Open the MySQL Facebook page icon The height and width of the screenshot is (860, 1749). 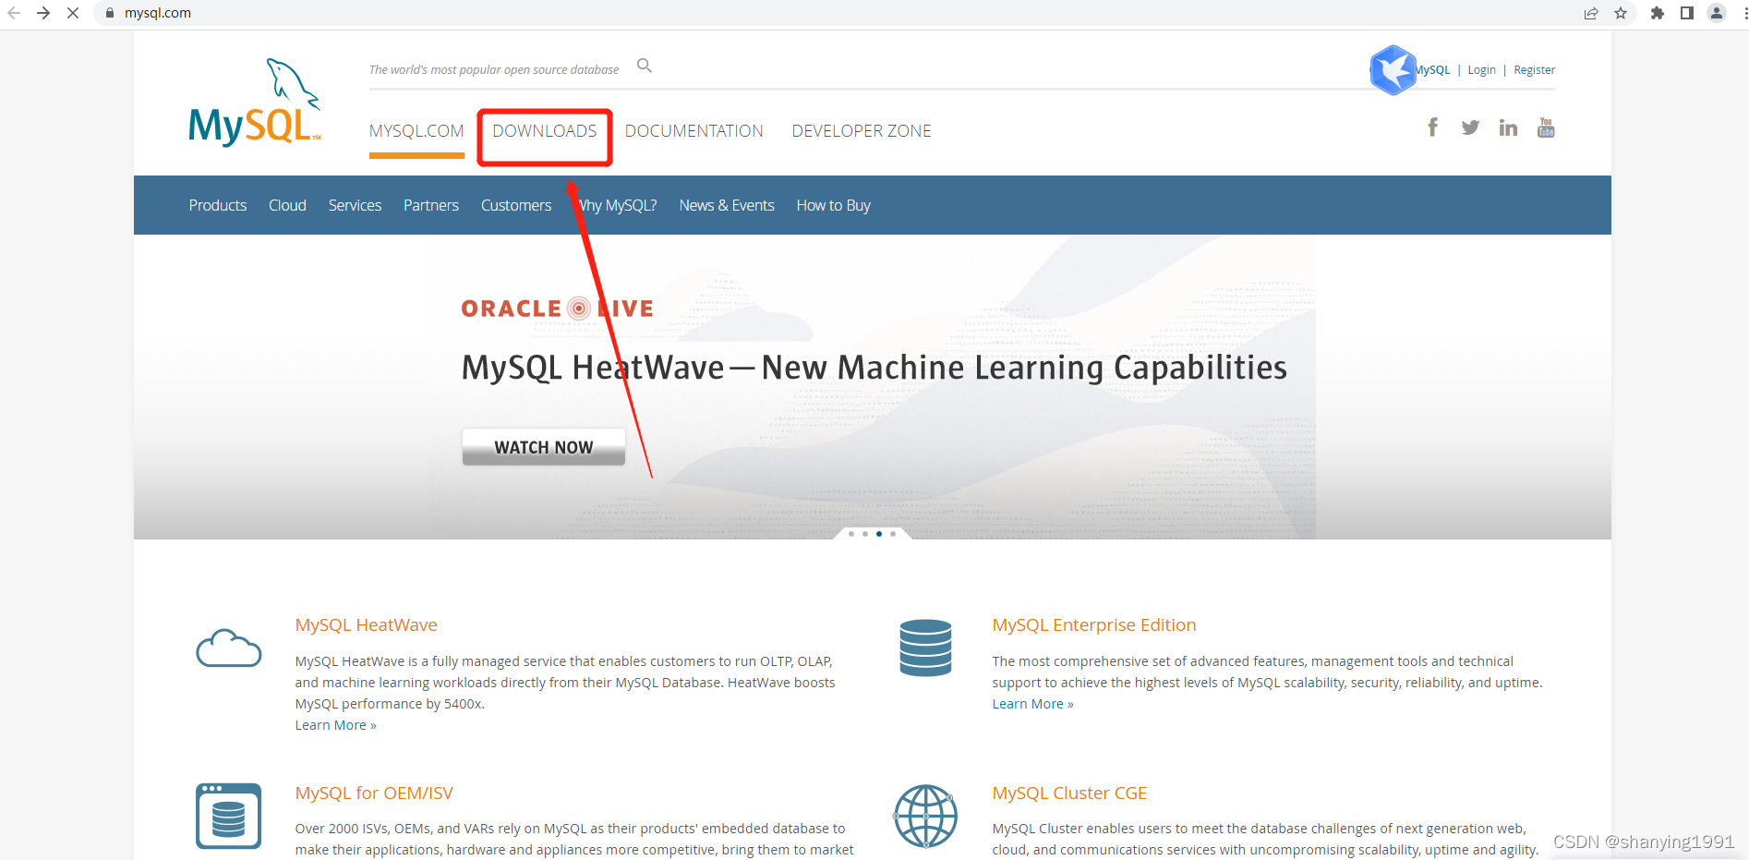coord(1432,127)
